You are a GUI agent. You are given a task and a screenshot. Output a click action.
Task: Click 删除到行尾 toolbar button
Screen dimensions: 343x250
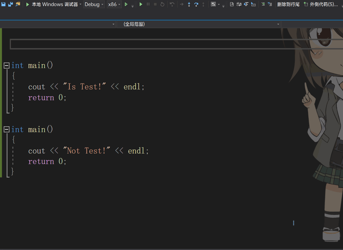(288, 4)
